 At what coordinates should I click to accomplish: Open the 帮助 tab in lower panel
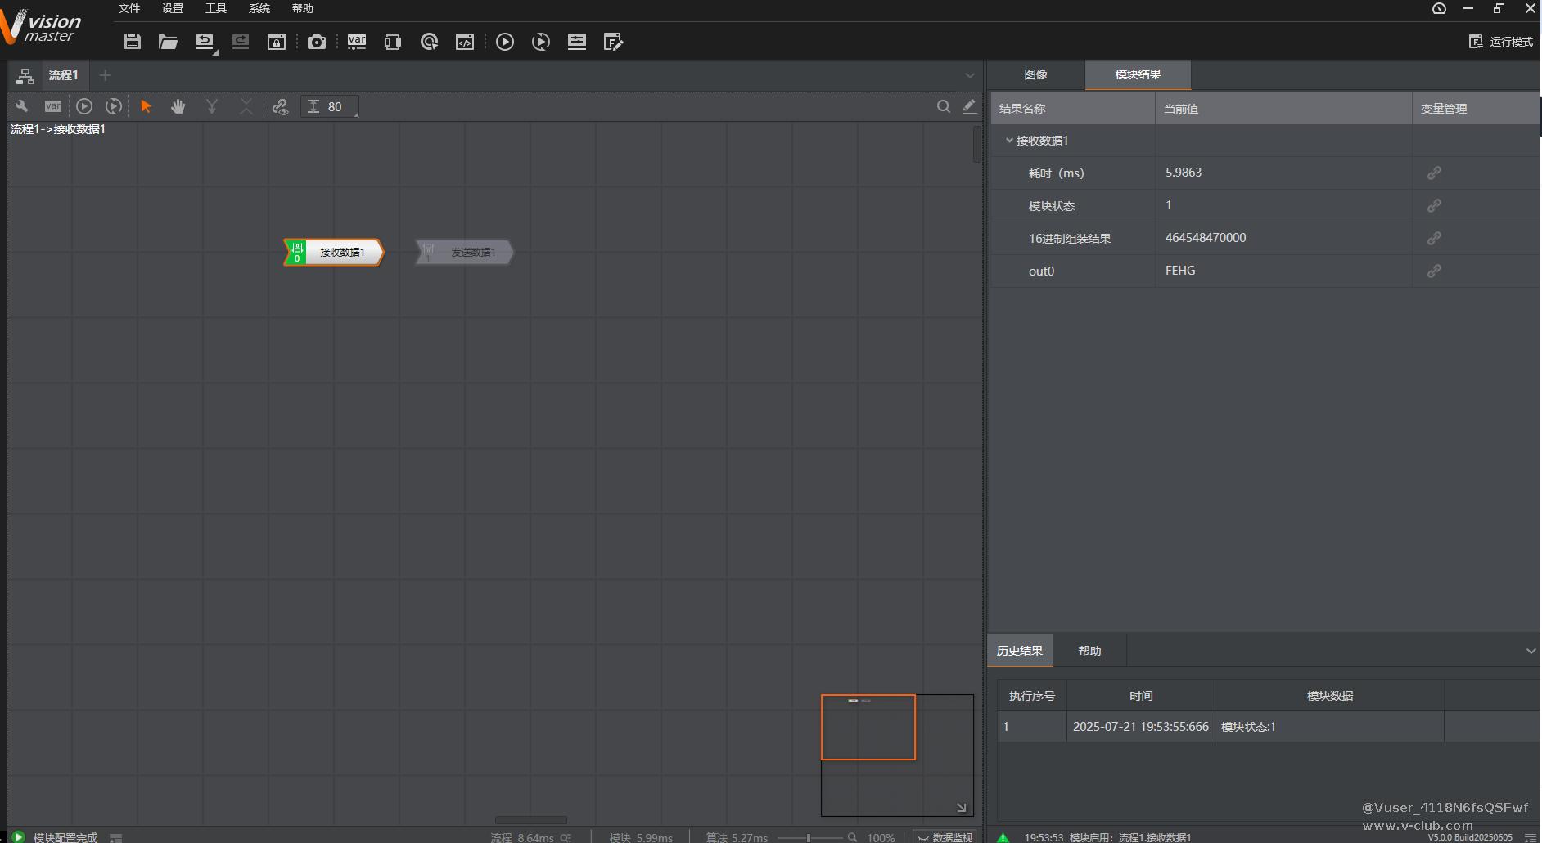pos(1089,651)
